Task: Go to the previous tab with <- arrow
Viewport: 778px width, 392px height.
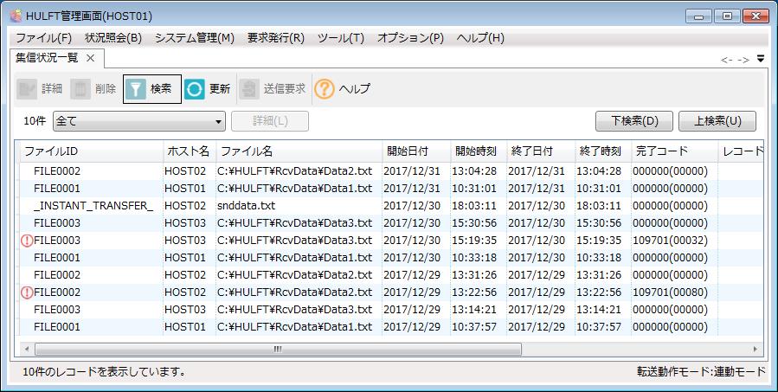Action: (727, 60)
